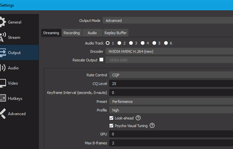
Task: Select audio track 4 radio button
Action: [x=143, y=43]
